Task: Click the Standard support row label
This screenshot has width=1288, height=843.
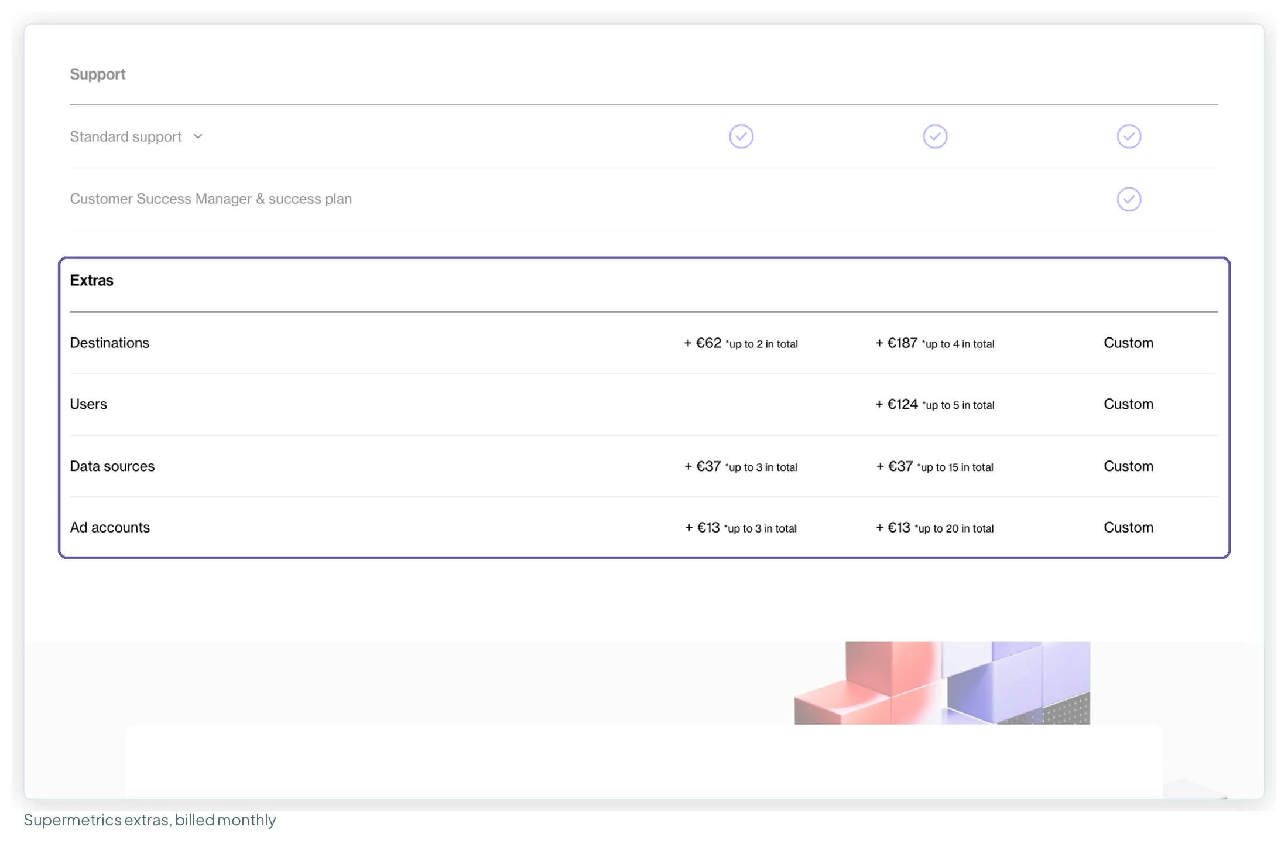Action: [126, 136]
